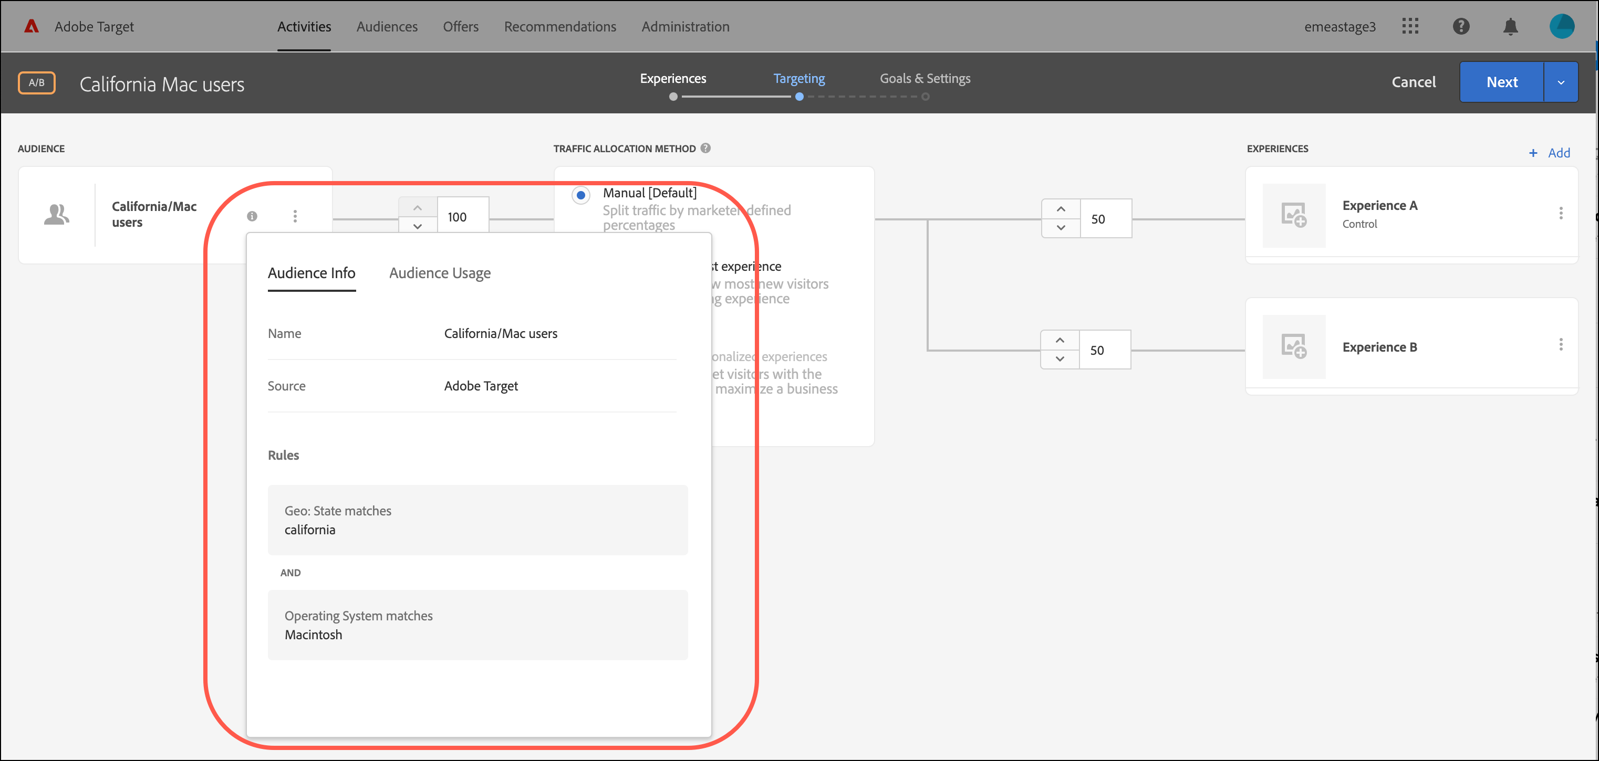Open Experience A more options menu

pyautogui.click(x=1561, y=214)
